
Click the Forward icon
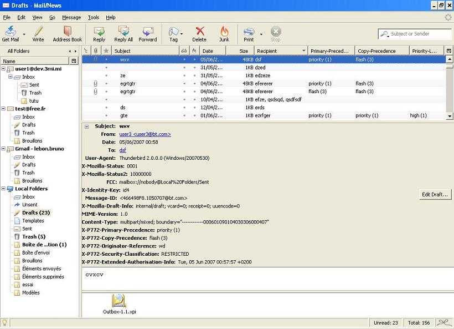(x=148, y=33)
